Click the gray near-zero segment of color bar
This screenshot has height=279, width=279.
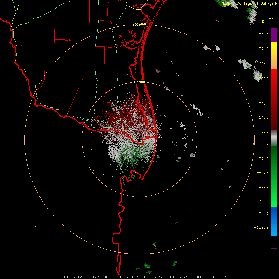[x=274, y=138]
